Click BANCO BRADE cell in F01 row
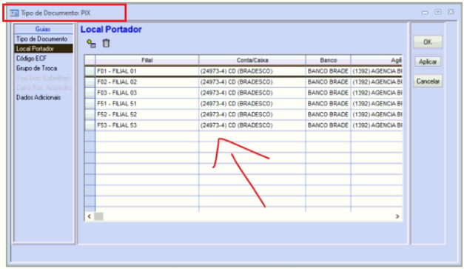Screen dimensions: 464x269 click(328, 71)
